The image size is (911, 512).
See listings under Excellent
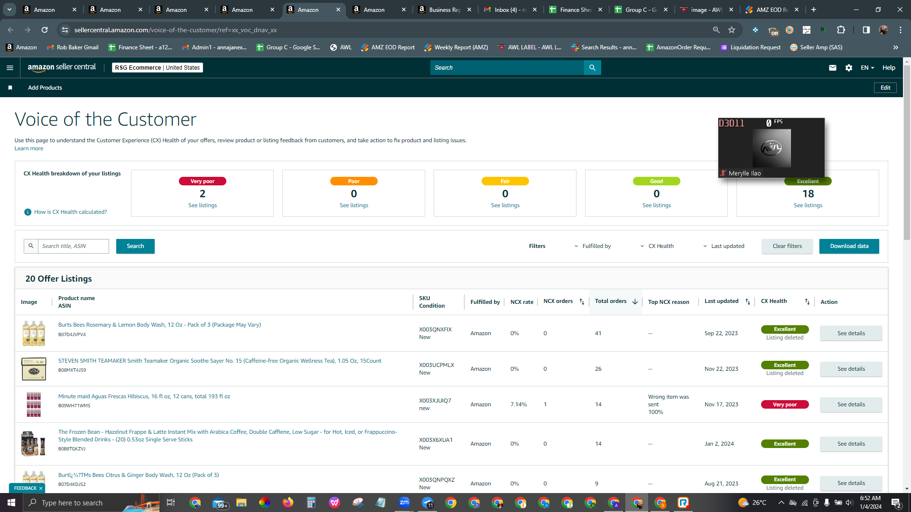(808, 205)
